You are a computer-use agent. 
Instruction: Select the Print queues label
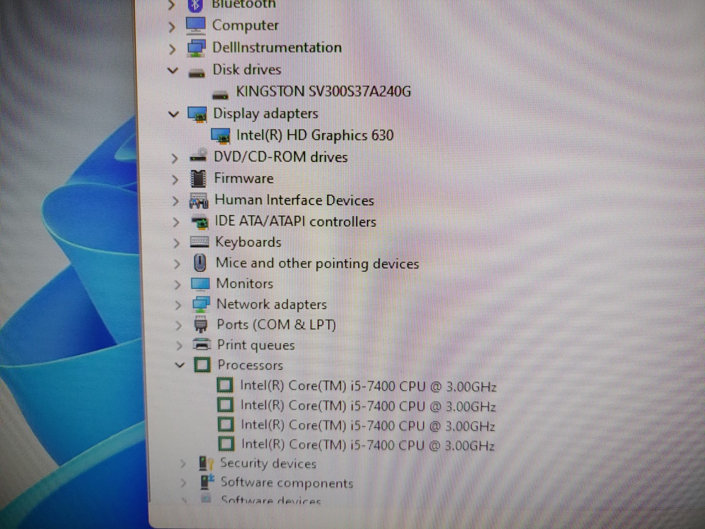pyautogui.click(x=256, y=345)
